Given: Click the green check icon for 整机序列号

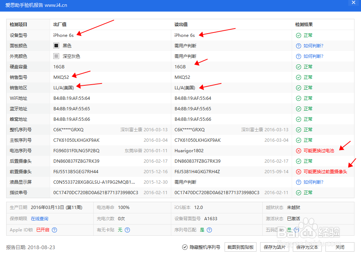Looking at the screenshot, I should 298,130.
